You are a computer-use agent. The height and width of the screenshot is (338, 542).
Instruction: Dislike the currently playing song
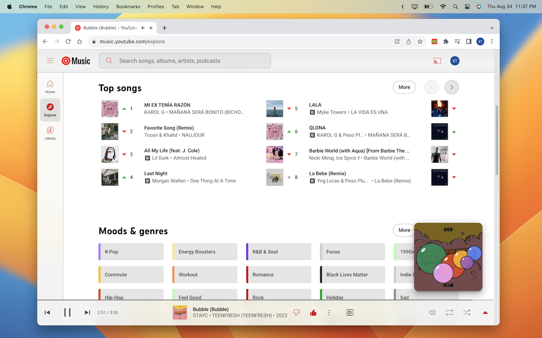point(296,312)
